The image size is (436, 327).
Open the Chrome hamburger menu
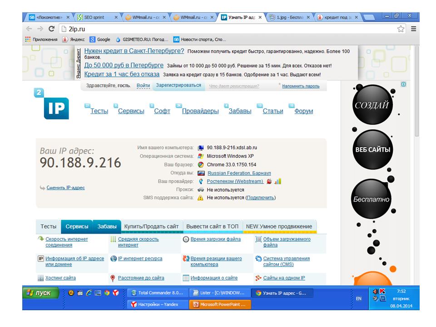coord(413,29)
